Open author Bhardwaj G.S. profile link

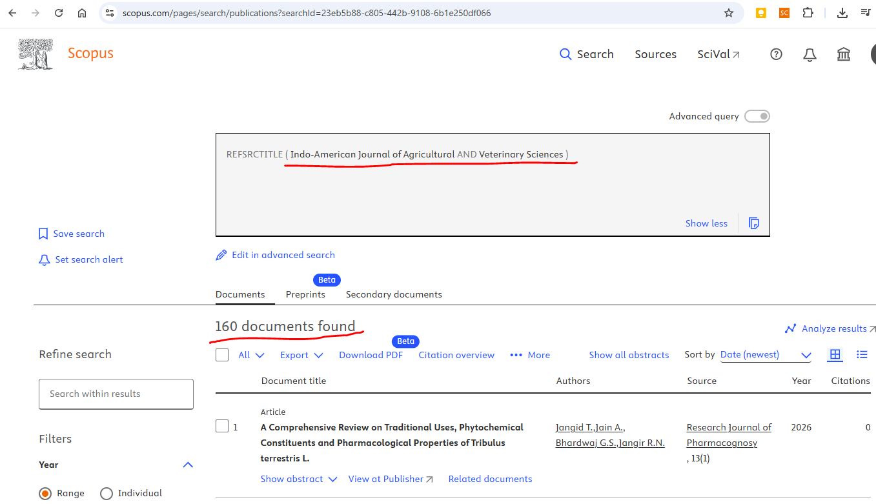coord(586,443)
